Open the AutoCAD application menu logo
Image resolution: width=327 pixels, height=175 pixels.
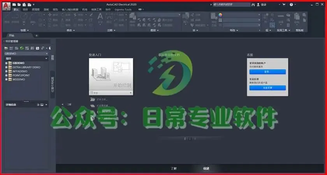click(x=6, y=7)
